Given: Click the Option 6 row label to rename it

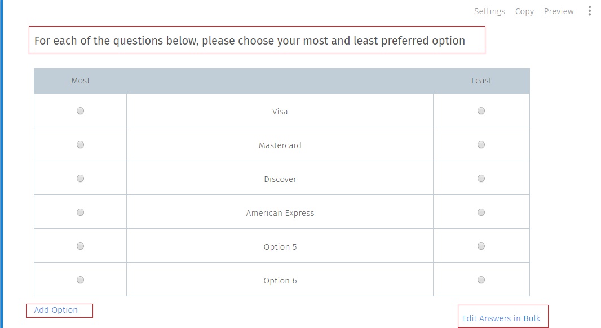Looking at the screenshot, I should click(280, 280).
